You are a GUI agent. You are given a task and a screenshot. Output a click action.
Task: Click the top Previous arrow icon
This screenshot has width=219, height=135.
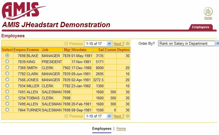66,44
